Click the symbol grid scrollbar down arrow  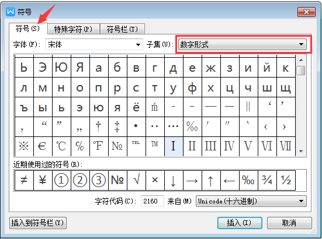point(302,152)
